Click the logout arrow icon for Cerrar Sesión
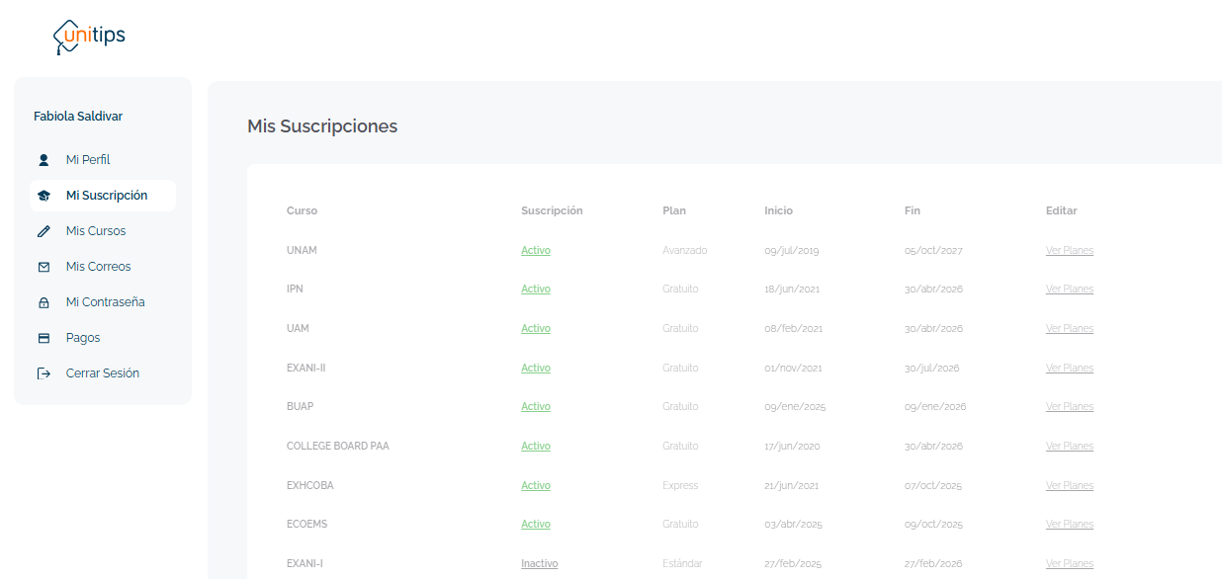Viewport: 1222px width, 579px height. click(x=44, y=373)
